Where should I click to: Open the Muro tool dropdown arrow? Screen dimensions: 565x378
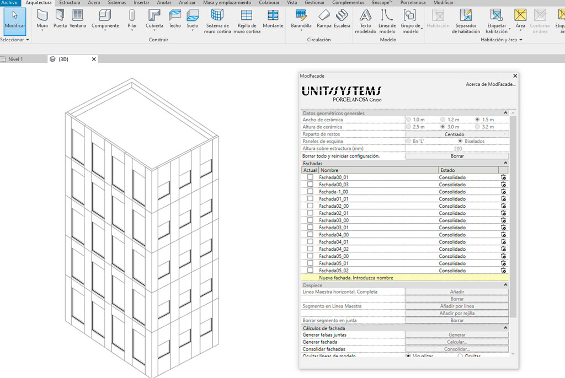click(42, 31)
